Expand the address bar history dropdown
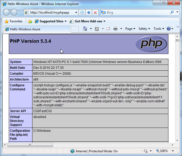182x156 pixels. (76, 12)
